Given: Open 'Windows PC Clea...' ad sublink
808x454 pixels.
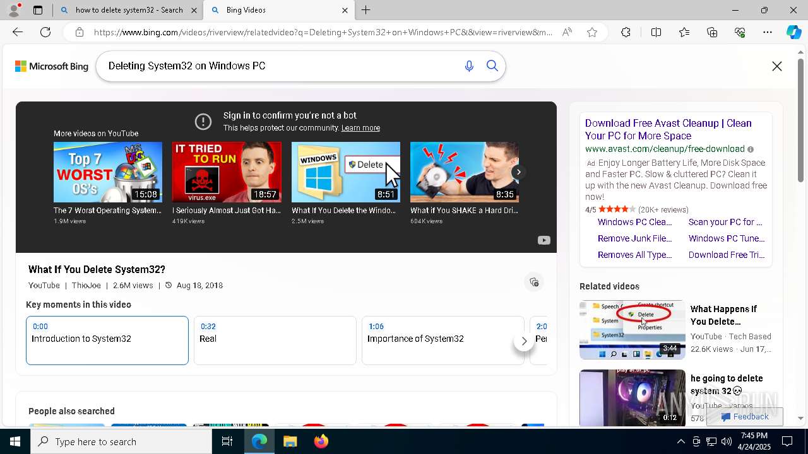Looking at the screenshot, I should tap(635, 222).
